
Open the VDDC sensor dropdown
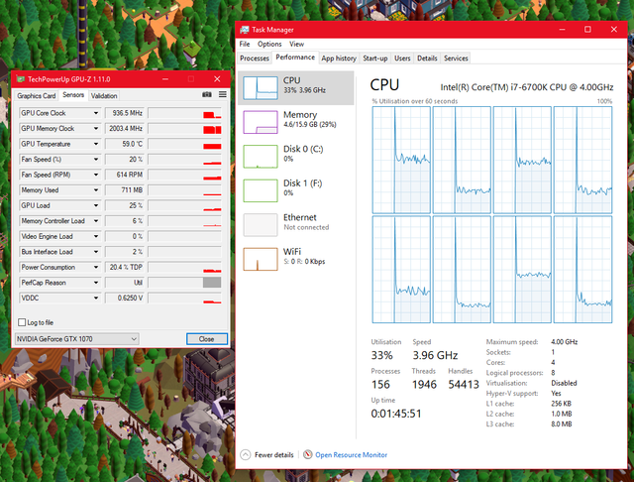96,298
